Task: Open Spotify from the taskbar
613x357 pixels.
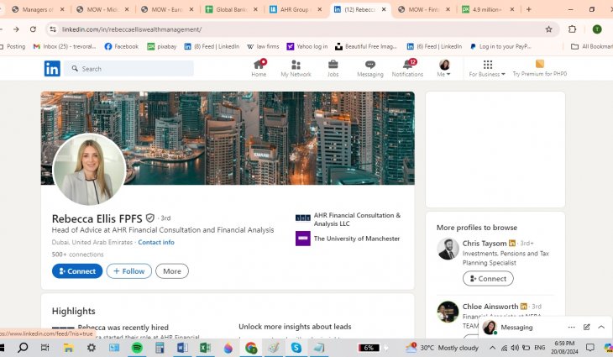Action: [x=137, y=348]
